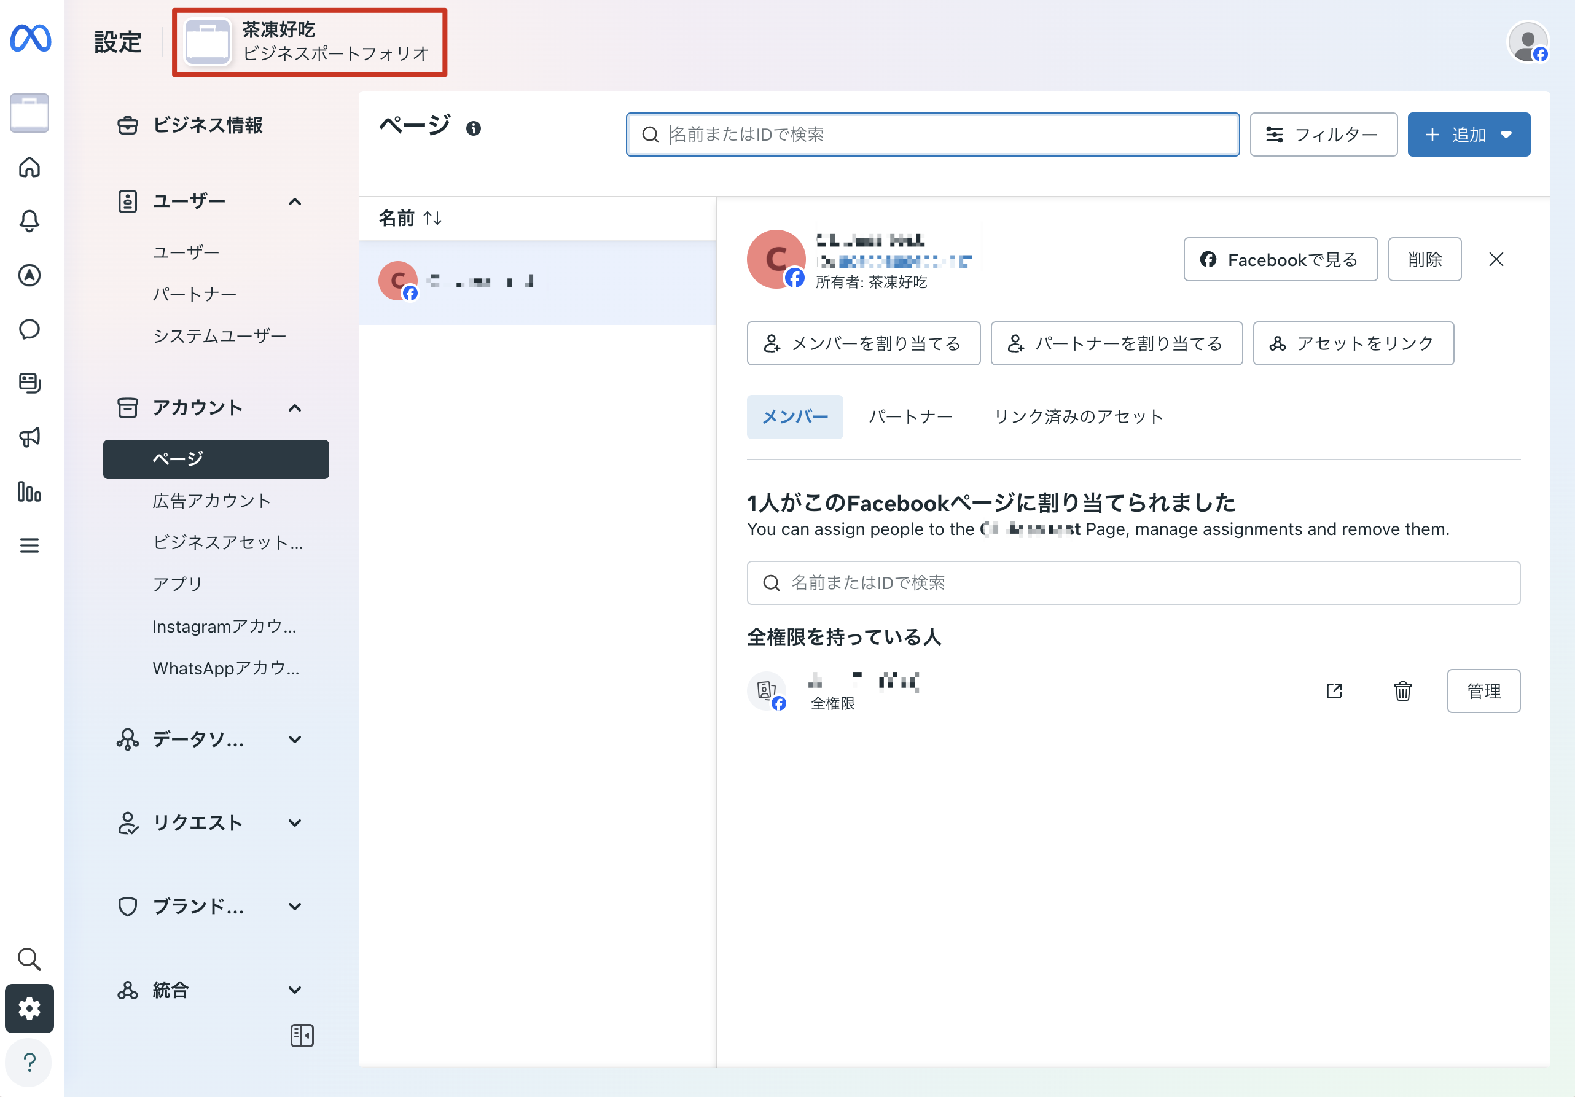Focus the top page search field
The image size is (1575, 1097).
pyautogui.click(x=933, y=135)
